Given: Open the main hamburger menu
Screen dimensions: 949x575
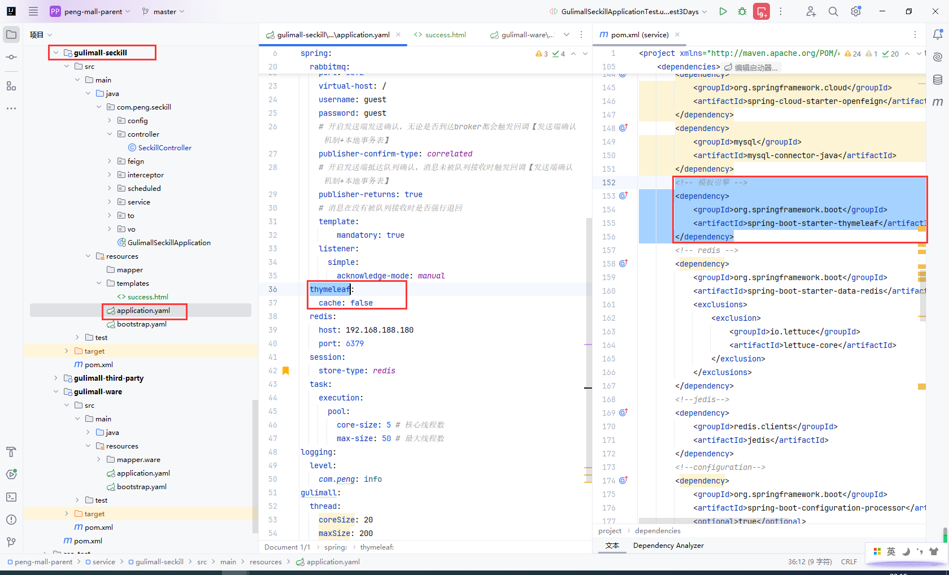Looking at the screenshot, I should [x=33, y=11].
